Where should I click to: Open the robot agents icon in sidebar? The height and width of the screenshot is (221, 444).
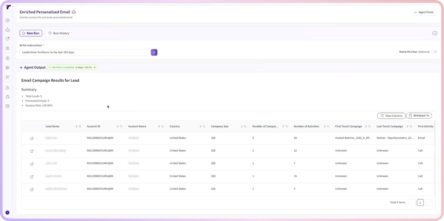[x=8, y=30]
